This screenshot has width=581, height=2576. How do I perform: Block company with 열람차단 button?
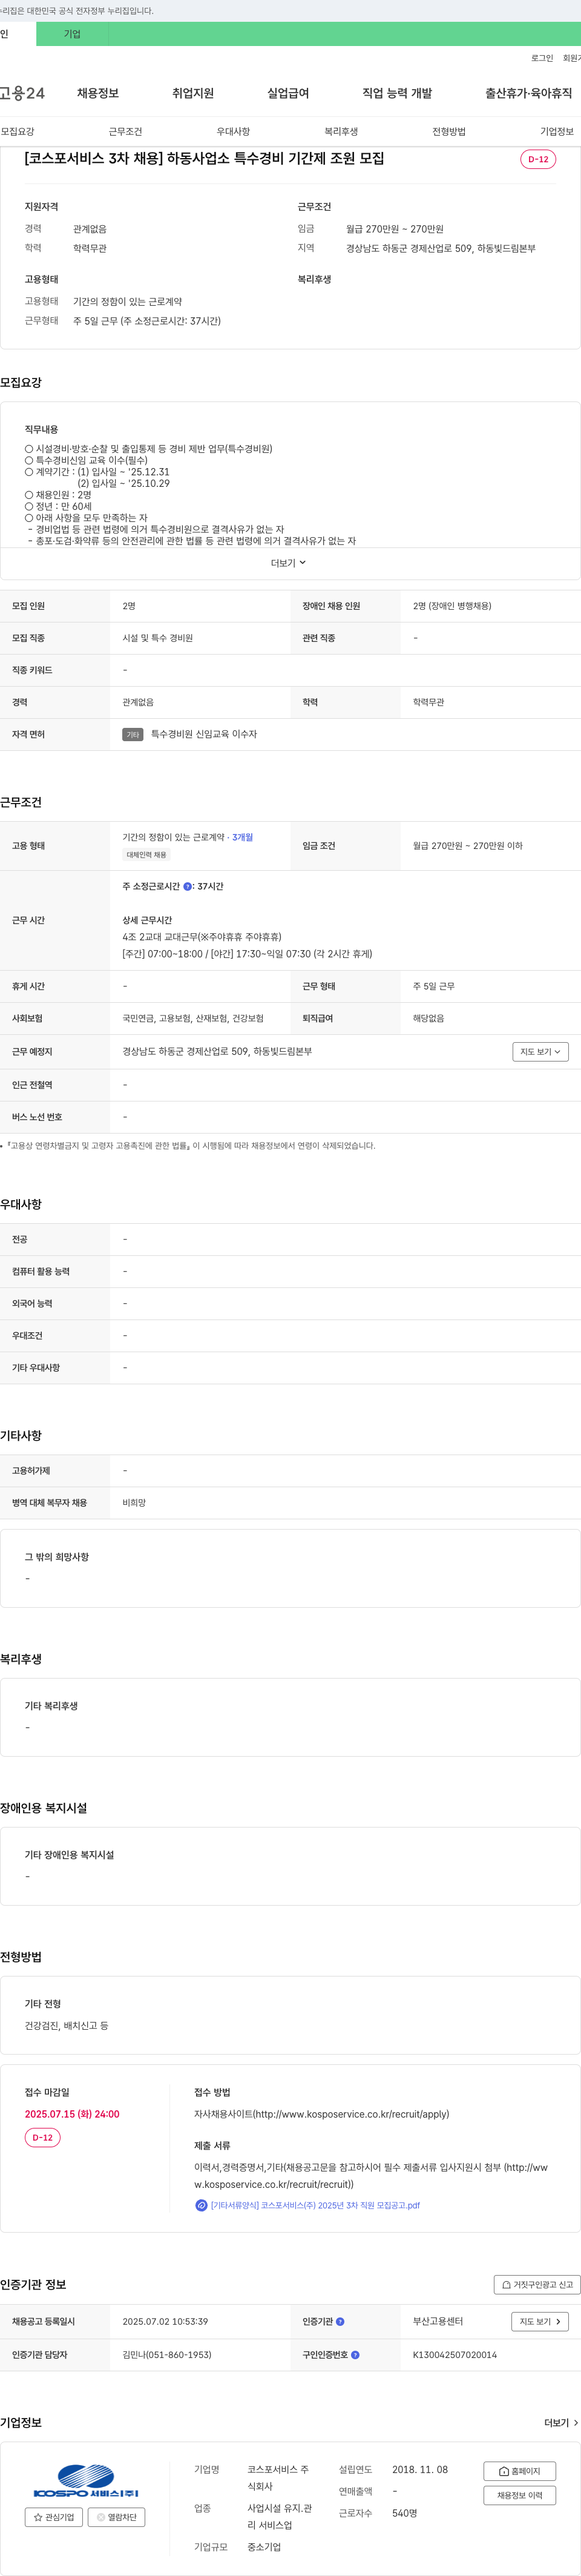(x=116, y=2517)
